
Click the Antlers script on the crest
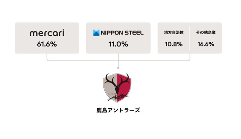118,97
